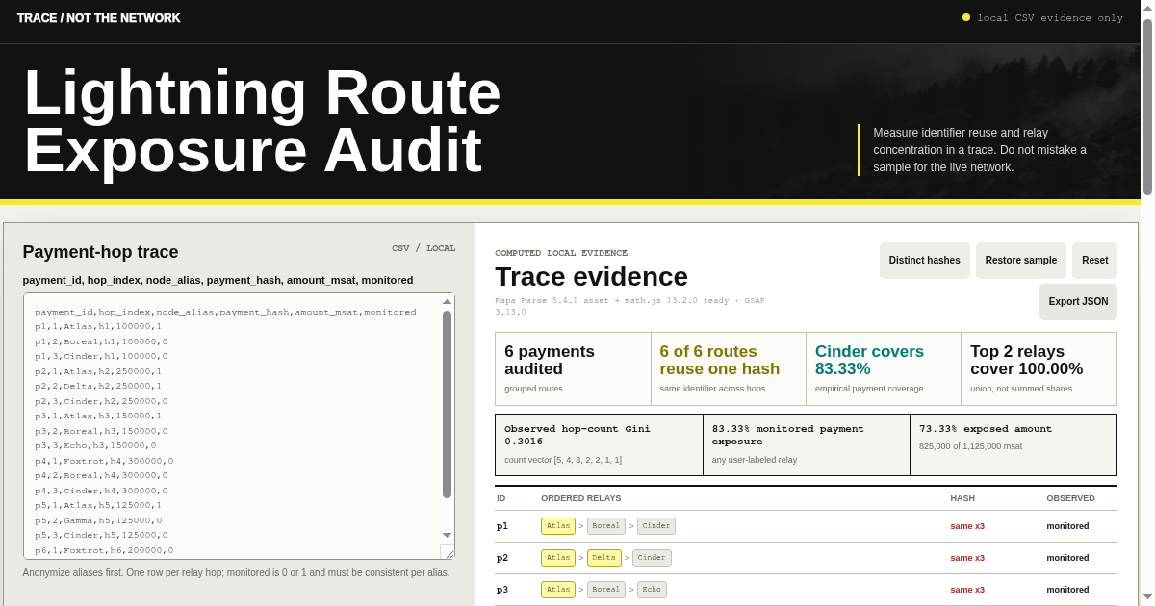
Task: Click the p2 payment ID
Action: click(502, 558)
